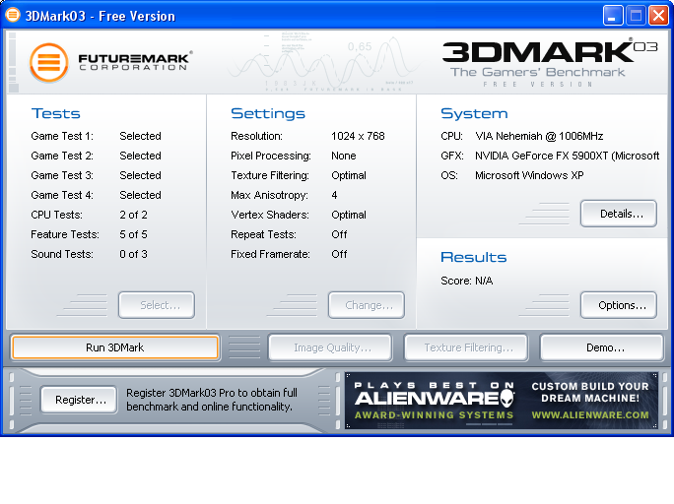
Task: Click the 'Fixed Framerate:' label
Action: 270,254
